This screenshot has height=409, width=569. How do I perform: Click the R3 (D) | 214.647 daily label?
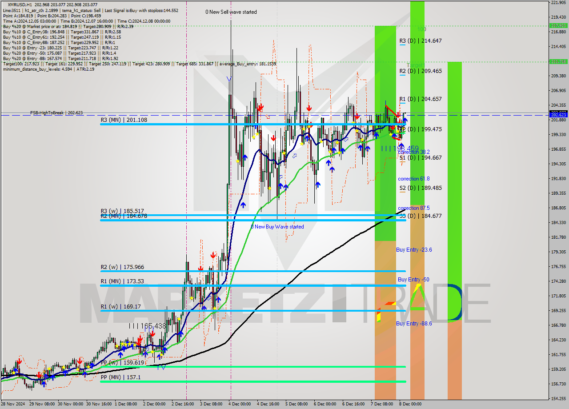pos(421,40)
